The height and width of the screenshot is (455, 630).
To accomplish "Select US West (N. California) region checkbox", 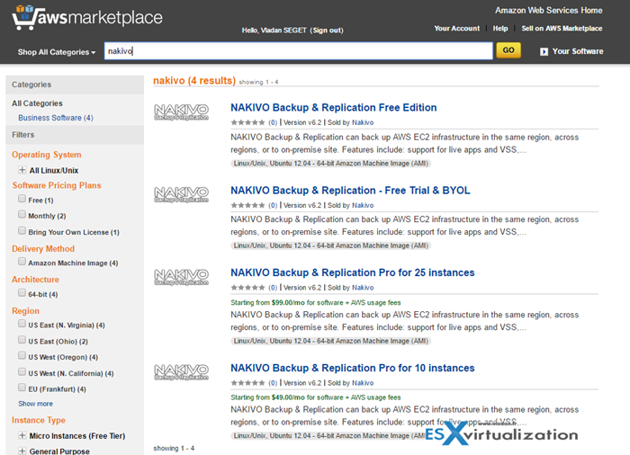I will (22, 372).
